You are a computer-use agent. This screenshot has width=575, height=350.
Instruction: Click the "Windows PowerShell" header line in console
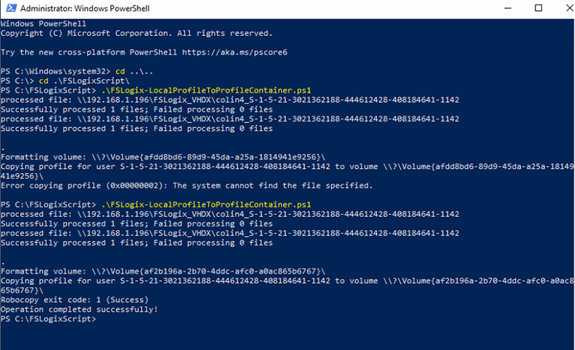pos(43,24)
